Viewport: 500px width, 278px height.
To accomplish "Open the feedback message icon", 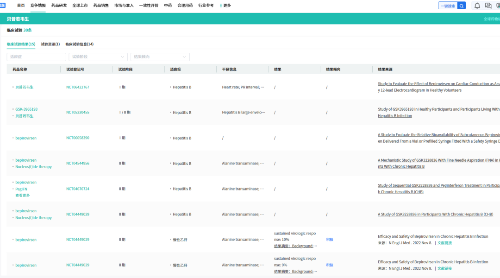I will (x=488, y=6).
